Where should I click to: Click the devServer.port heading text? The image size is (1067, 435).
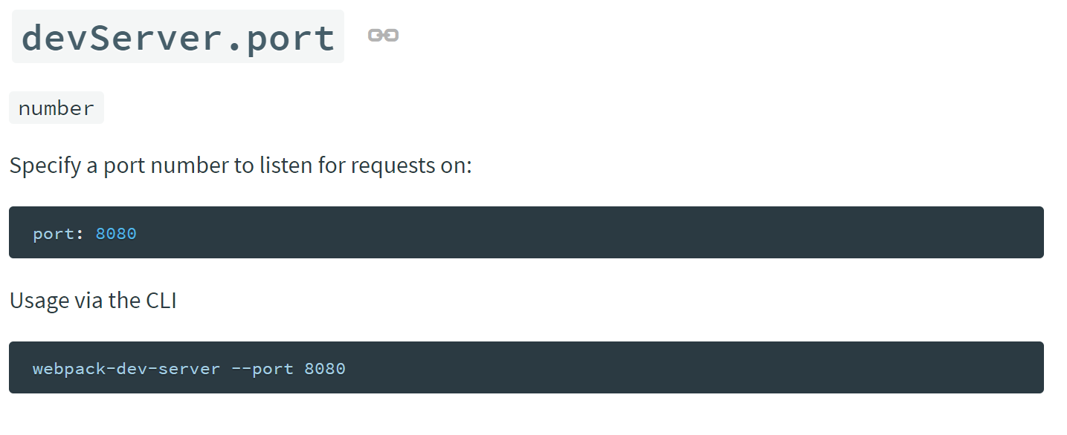[178, 37]
